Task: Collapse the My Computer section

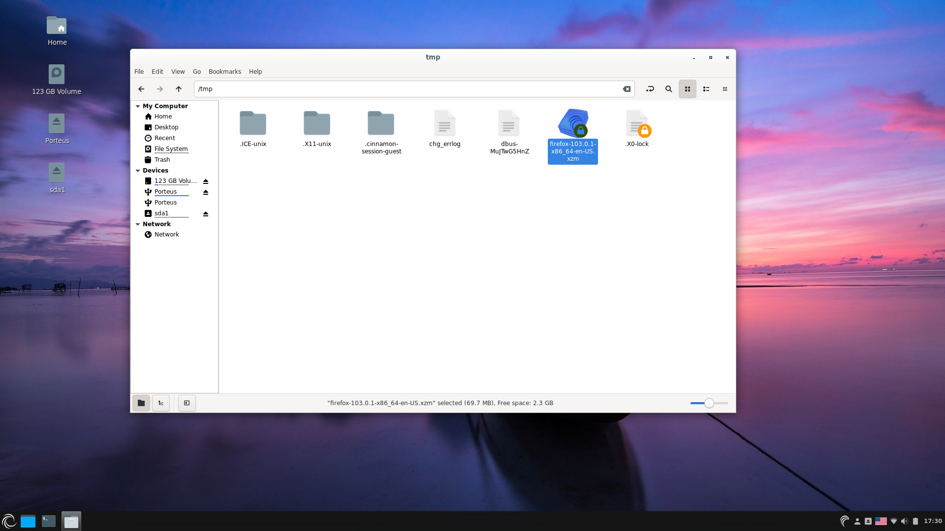Action: click(138, 106)
